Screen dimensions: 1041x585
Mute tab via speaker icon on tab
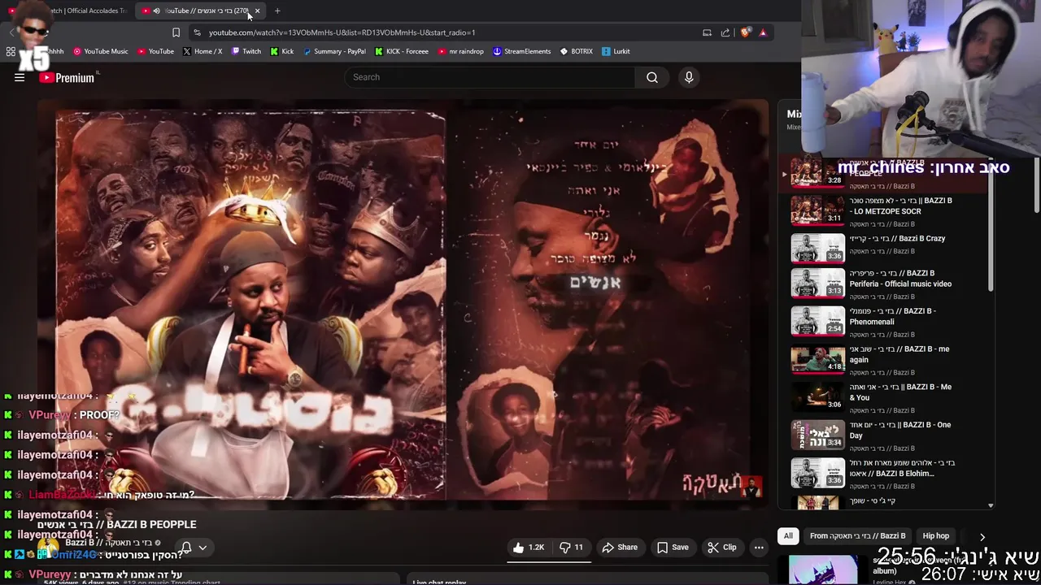point(156,11)
